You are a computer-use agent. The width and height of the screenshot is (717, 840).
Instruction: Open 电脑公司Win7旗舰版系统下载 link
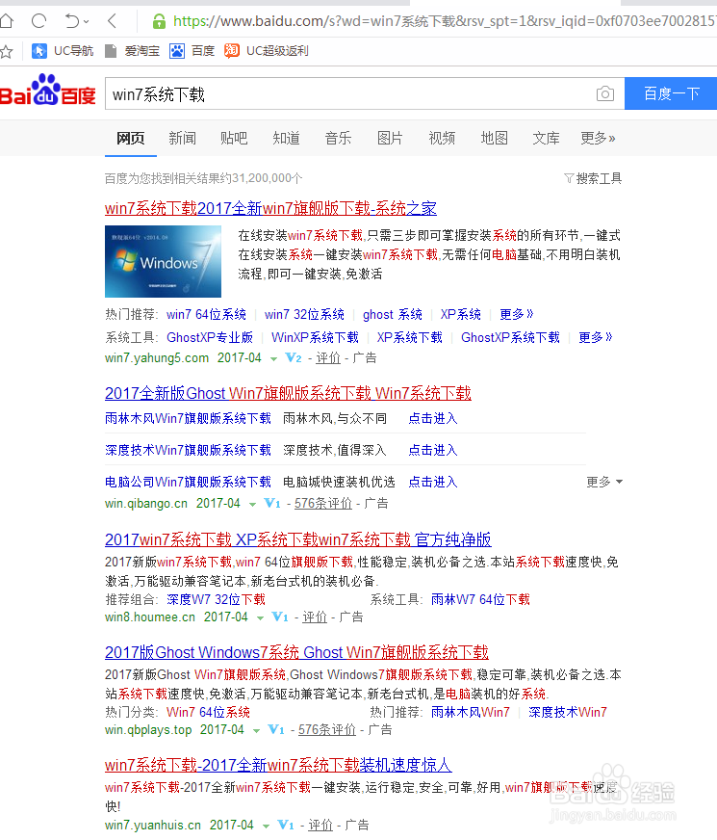tap(188, 483)
